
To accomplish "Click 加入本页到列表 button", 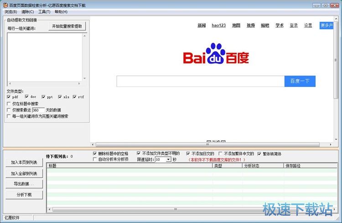I will (25, 162).
